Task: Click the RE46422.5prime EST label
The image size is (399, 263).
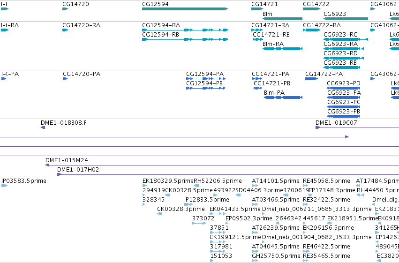Action: pos(326,247)
